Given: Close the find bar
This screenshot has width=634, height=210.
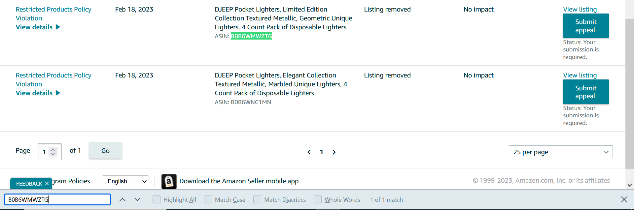Looking at the screenshot, I should point(624,199).
